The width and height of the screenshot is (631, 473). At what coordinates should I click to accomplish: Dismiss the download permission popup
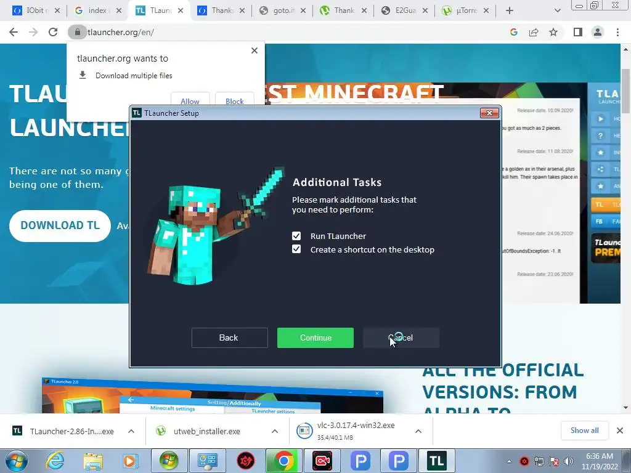pyautogui.click(x=254, y=51)
